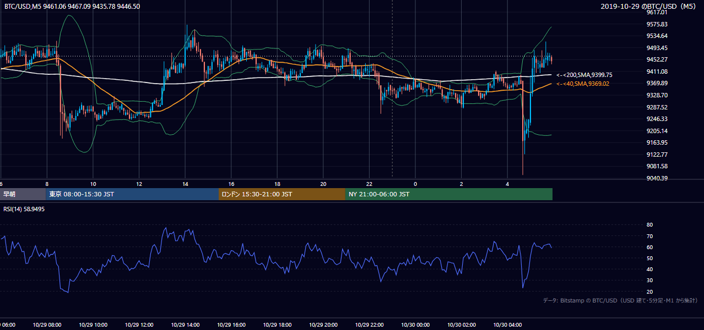704x330 pixels.
Task: Click the 10/30 04:00 date axis label
Action: [507, 324]
